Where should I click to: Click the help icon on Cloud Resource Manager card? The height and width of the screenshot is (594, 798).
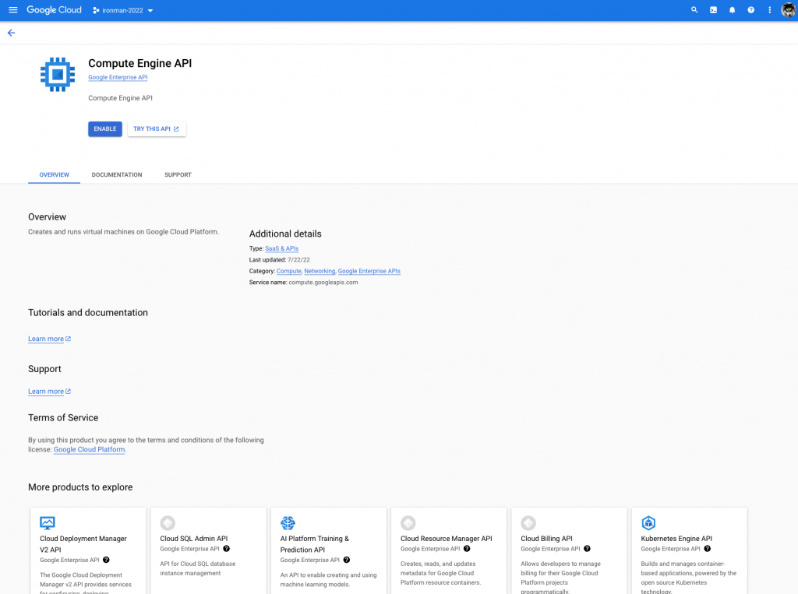tap(467, 549)
